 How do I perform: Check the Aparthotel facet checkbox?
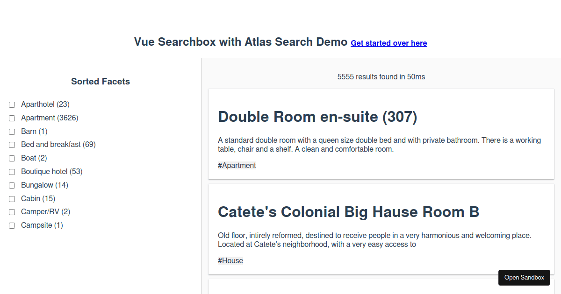pos(12,105)
